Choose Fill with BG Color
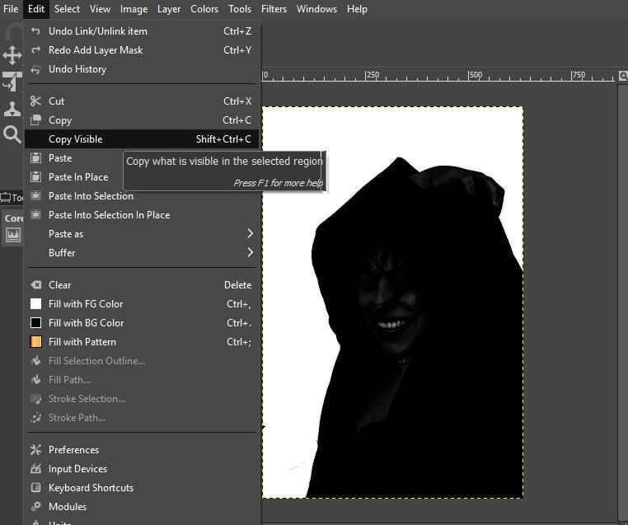 coord(142,322)
